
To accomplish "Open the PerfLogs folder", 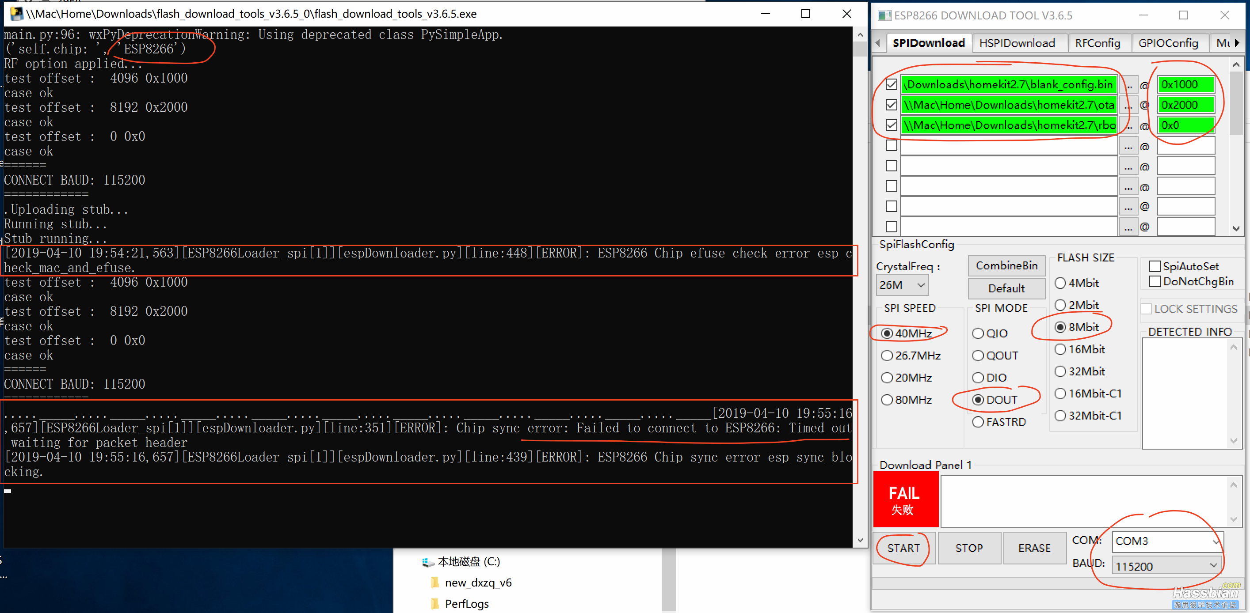I will click(x=460, y=604).
